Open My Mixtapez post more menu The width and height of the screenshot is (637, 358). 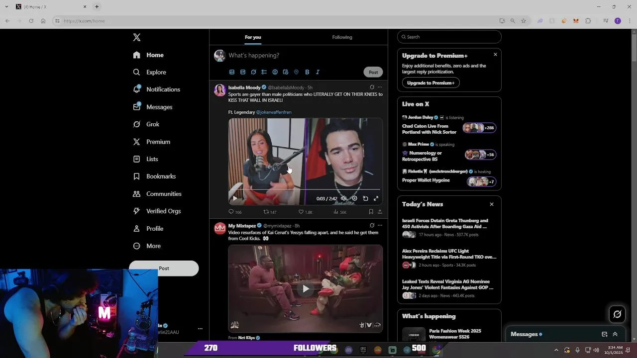pos(380,225)
